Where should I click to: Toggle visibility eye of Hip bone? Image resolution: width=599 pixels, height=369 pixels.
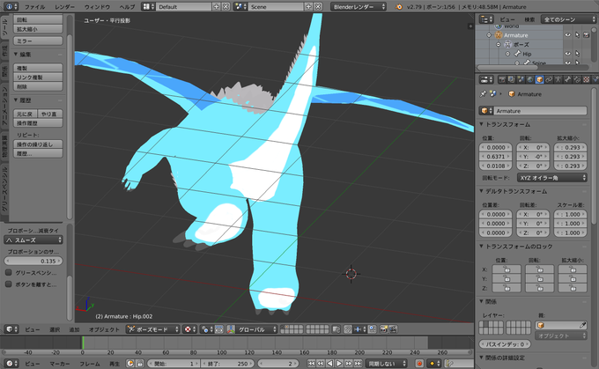coord(567,54)
